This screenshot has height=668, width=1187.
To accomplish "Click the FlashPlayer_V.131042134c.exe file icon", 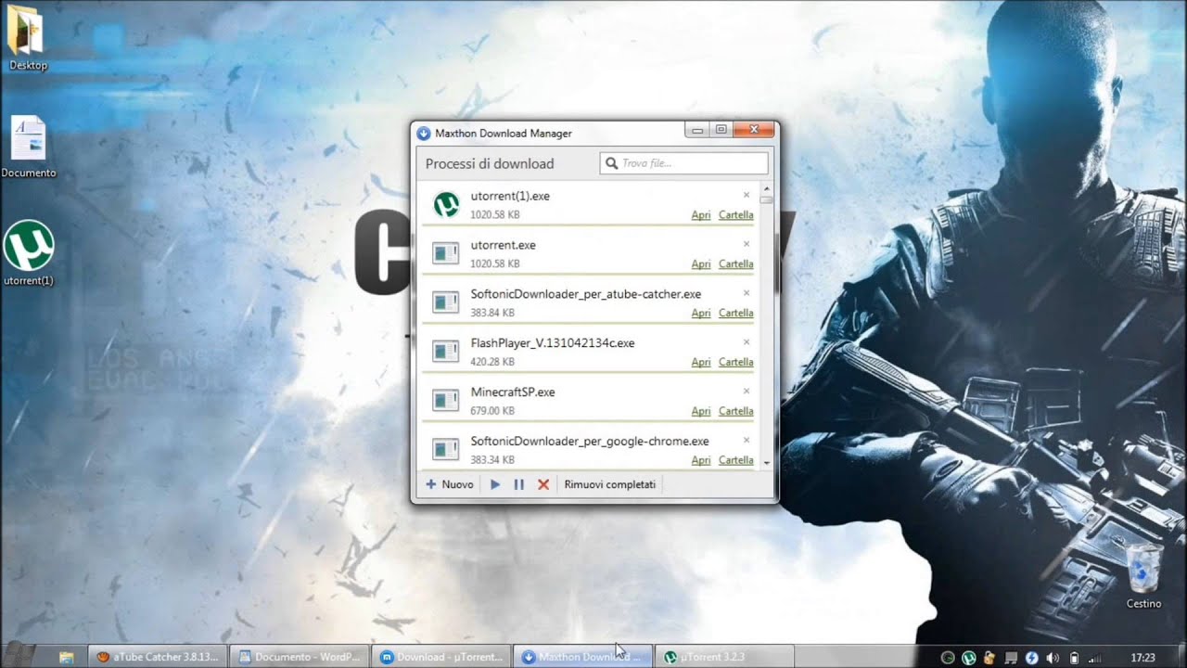I will coord(446,352).
